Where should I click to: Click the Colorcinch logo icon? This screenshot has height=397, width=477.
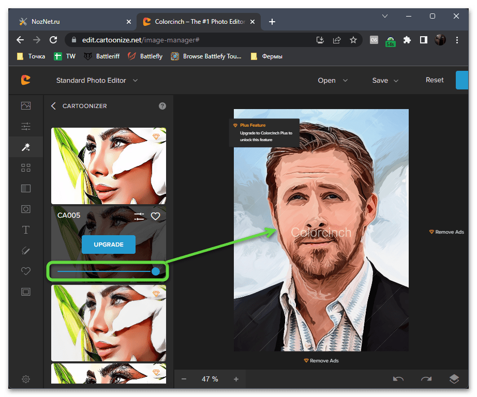pos(26,80)
